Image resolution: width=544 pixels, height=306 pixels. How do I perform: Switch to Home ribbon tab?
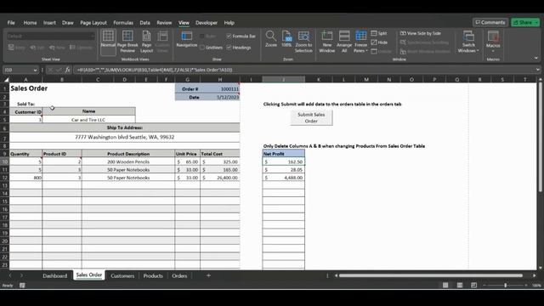[31, 23]
